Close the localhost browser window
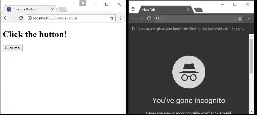Viewport: 257px width, 115px height. (119, 4)
